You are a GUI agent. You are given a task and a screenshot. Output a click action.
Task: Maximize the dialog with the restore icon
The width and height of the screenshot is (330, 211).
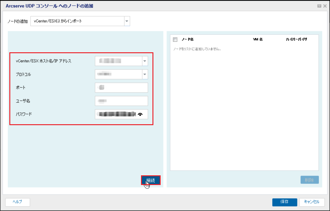click(x=319, y=6)
